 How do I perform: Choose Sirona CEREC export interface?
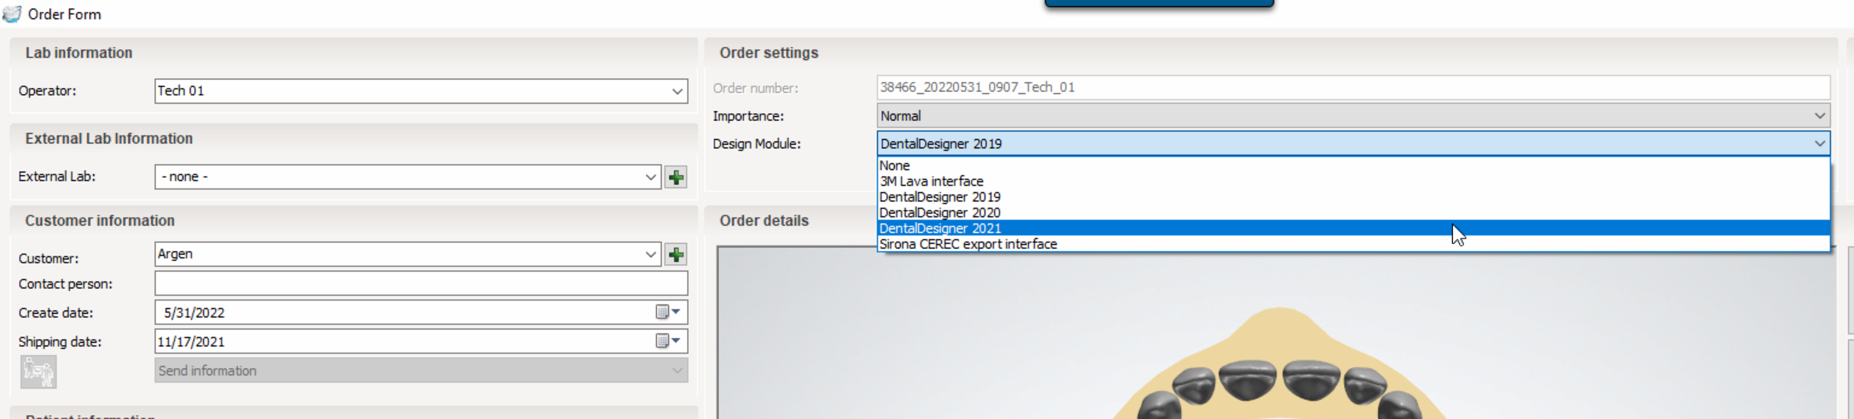[1353, 244]
